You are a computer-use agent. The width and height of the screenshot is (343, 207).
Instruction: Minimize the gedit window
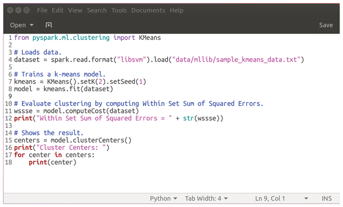point(18,10)
